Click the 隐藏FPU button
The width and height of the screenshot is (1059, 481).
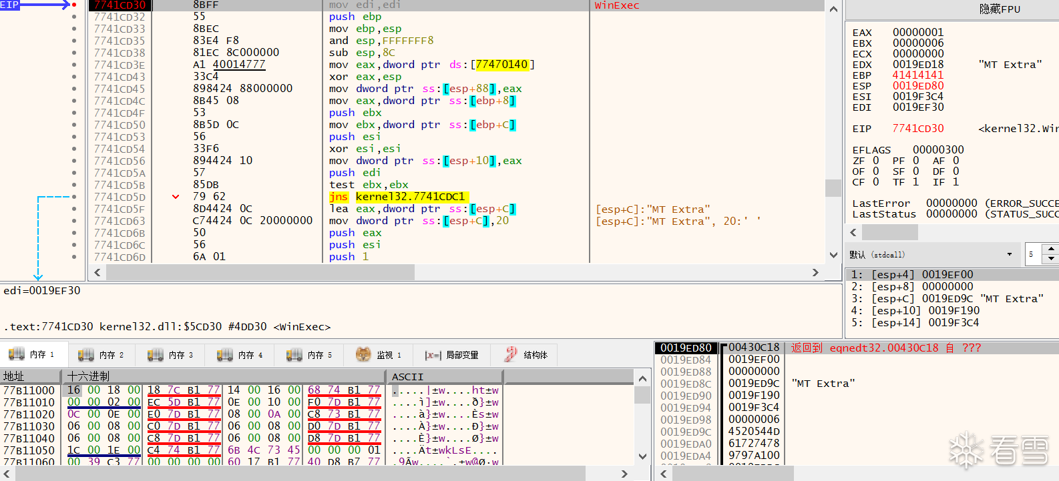[1000, 9]
